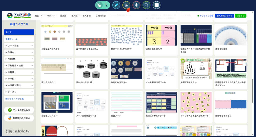The image size is (256, 137).
Task: Expand the 生成AI category in sidebar
Action: tap(19, 52)
